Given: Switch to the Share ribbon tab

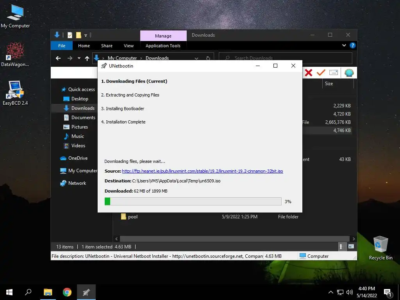Looking at the screenshot, I should [107, 46].
